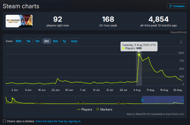The image size is (190, 125).
Task: Set chart zoom to 48h
Action: [19, 41]
